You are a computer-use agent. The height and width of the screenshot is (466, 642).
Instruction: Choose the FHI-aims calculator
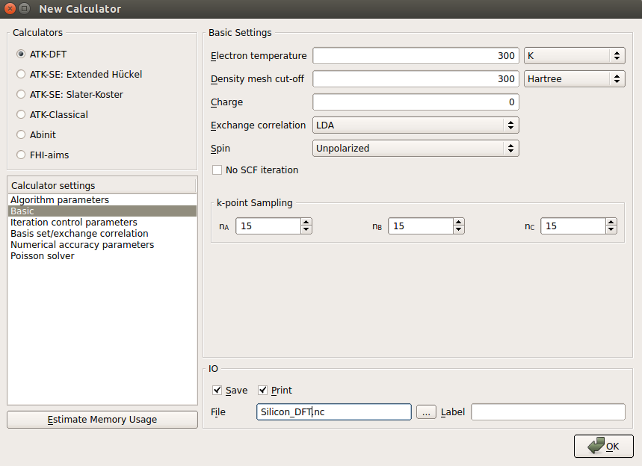pyautogui.click(x=21, y=155)
